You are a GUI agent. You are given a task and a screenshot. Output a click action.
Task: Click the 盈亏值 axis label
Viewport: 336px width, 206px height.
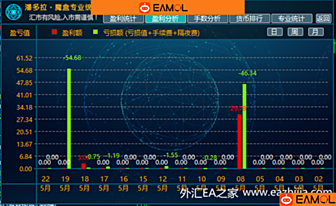[19, 33]
